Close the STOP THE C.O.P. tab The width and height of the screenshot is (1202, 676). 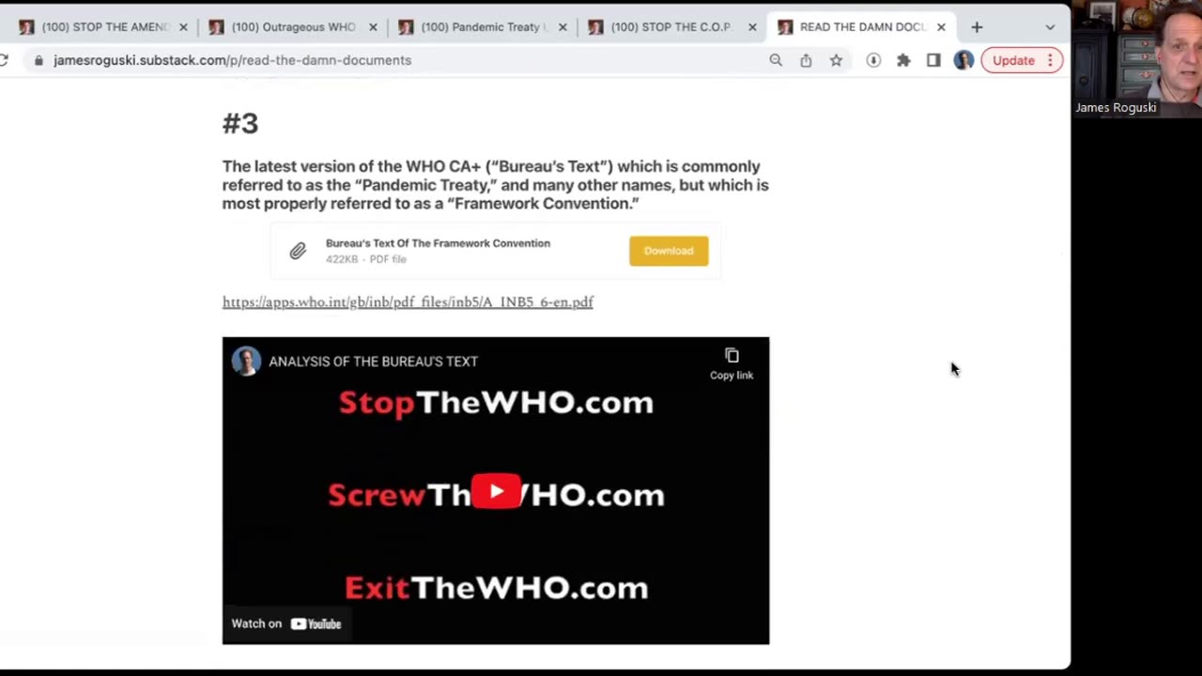coord(752,27)
